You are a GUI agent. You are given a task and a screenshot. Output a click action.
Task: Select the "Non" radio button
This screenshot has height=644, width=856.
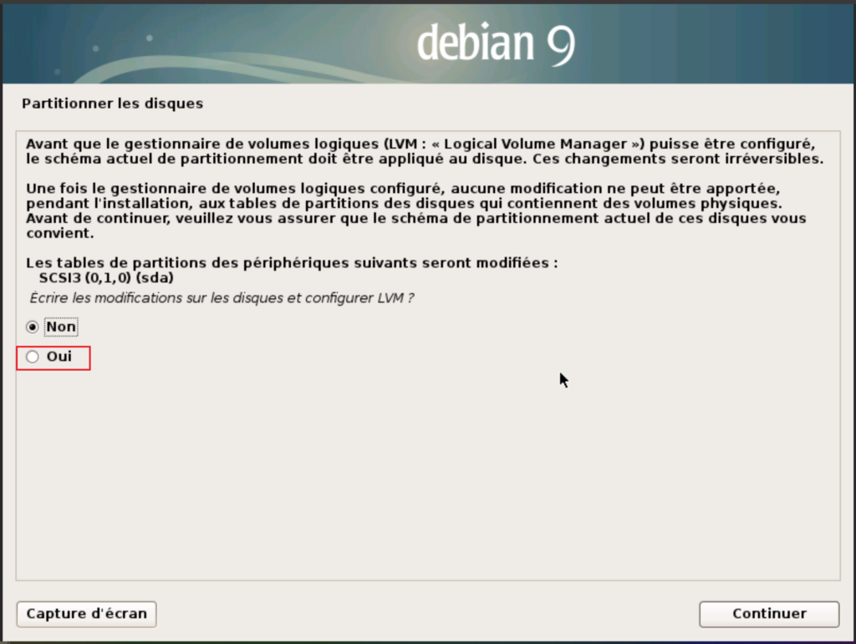tap(33, 327)
